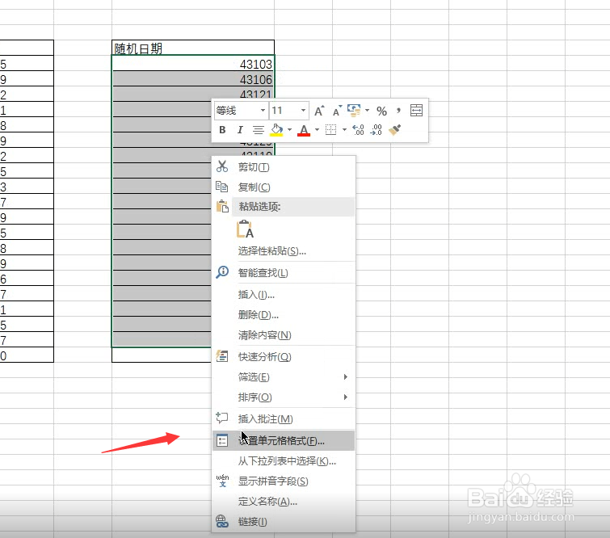
Task: Click the paste keep-text A icon
Action: pos(245,229)
